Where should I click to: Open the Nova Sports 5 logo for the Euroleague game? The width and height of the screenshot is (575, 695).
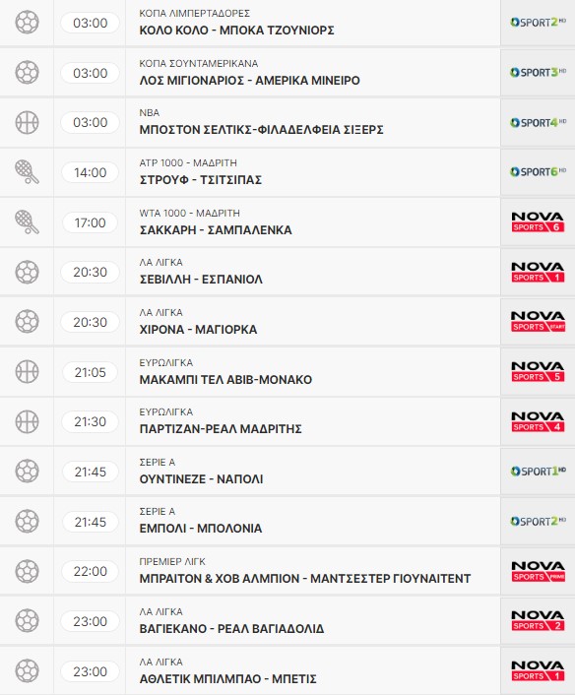(538, 371)
